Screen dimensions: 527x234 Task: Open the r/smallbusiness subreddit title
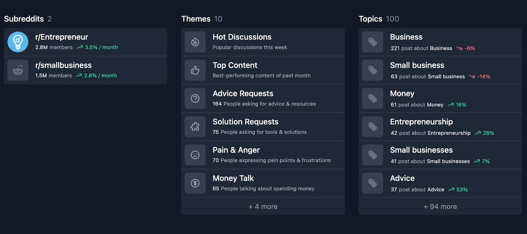tap(63, 65)
